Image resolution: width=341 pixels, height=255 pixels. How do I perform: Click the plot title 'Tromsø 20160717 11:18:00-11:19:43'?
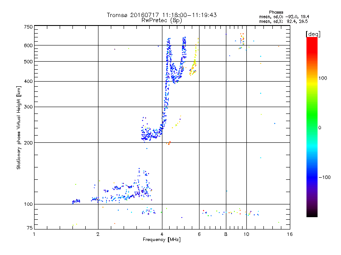(162, 15)
